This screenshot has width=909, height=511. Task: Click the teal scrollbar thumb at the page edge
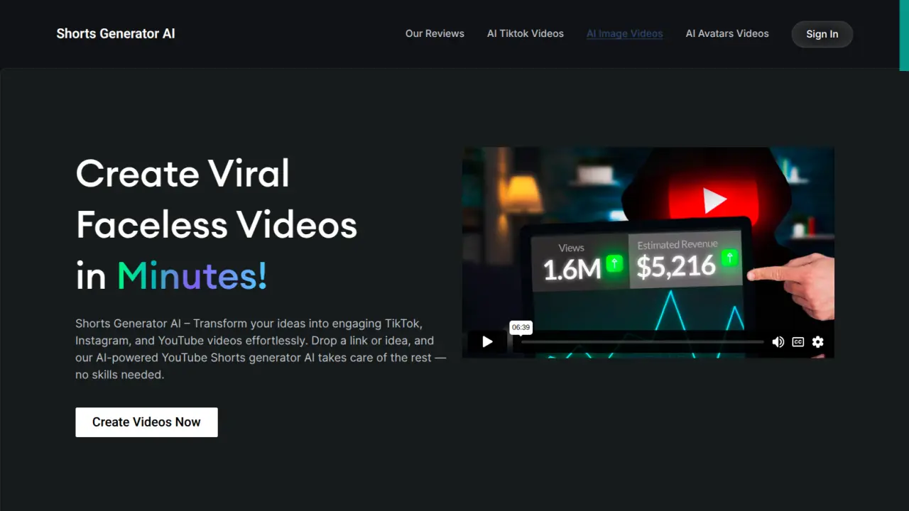click(904, 35)
